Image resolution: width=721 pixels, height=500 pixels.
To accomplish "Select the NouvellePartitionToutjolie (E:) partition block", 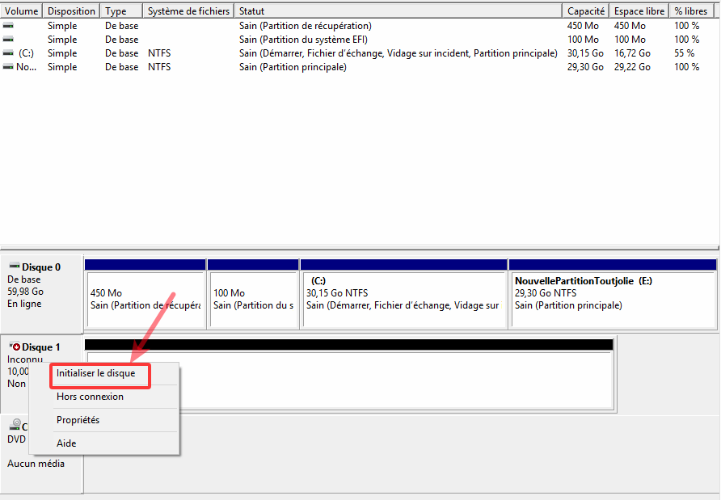I will coord(612,299).
